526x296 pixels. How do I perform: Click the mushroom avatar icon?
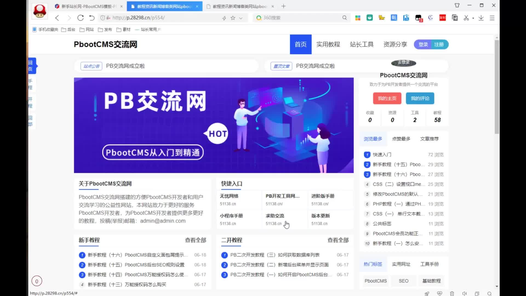40,11
